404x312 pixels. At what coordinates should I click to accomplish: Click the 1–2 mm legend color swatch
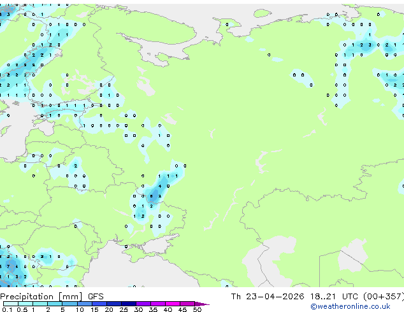click(x=40, y=304)
